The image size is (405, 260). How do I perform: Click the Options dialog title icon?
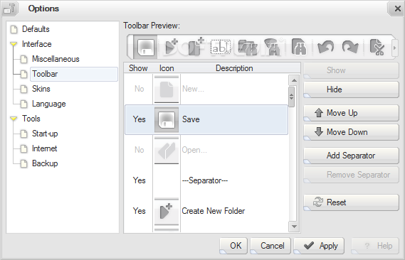10,9
